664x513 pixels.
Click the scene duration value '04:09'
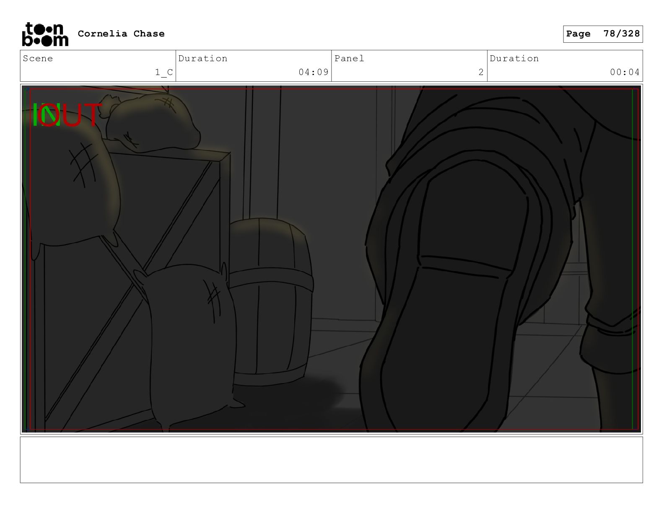(x=314, y=72)
